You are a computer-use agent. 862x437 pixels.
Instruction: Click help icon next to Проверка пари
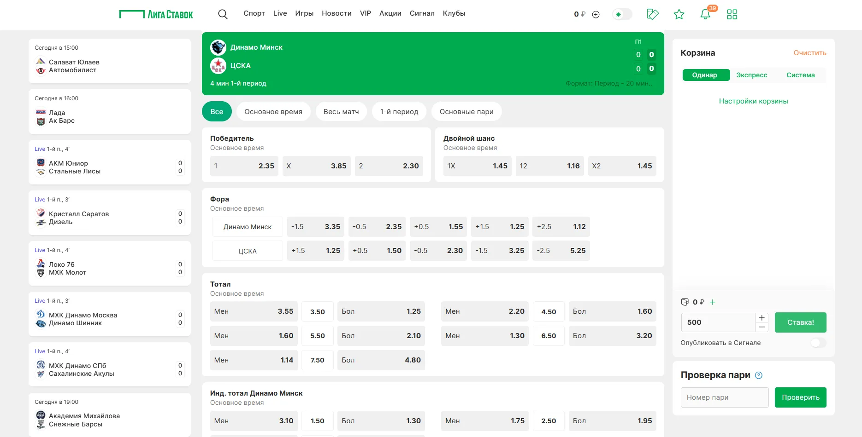[759, 375]
